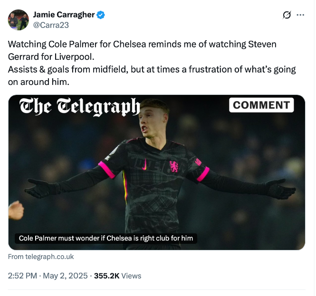The width and height of the screenshot is (316, 296).
Task: Click the pink Chelsea crest on shirt
Action: pyautogui.click(x=174, y=166)
